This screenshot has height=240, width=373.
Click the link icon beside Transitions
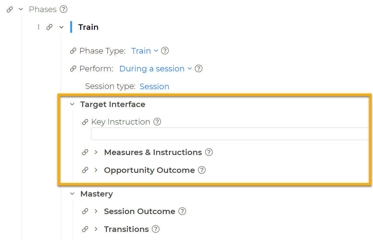[85, 229]
